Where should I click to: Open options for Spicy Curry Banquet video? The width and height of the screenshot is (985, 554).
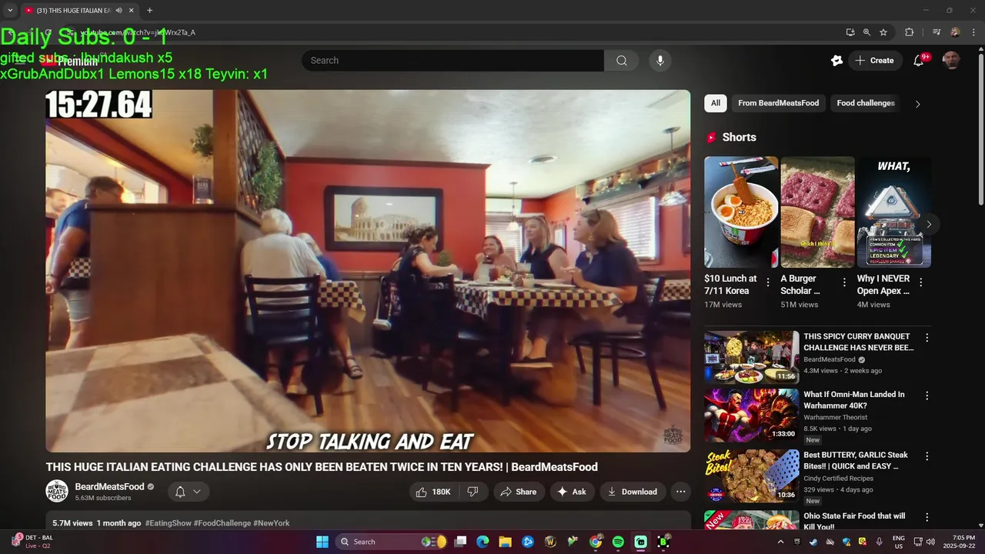tap(927, 338)
